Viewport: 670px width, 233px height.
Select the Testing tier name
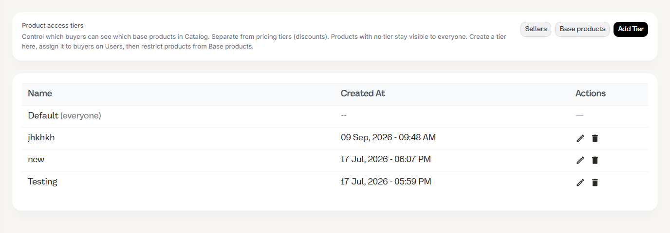tap(42, 182)
